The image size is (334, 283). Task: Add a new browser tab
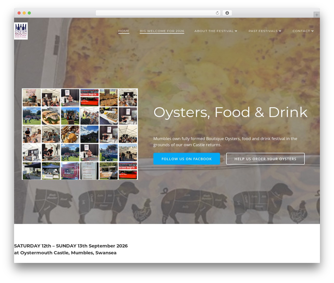tap(317, 15)
